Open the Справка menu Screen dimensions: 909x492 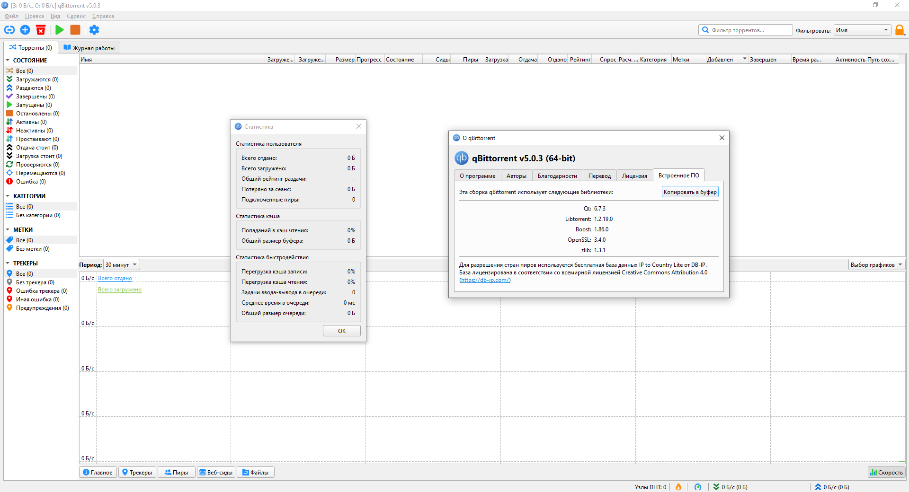(x=103, y=16)
